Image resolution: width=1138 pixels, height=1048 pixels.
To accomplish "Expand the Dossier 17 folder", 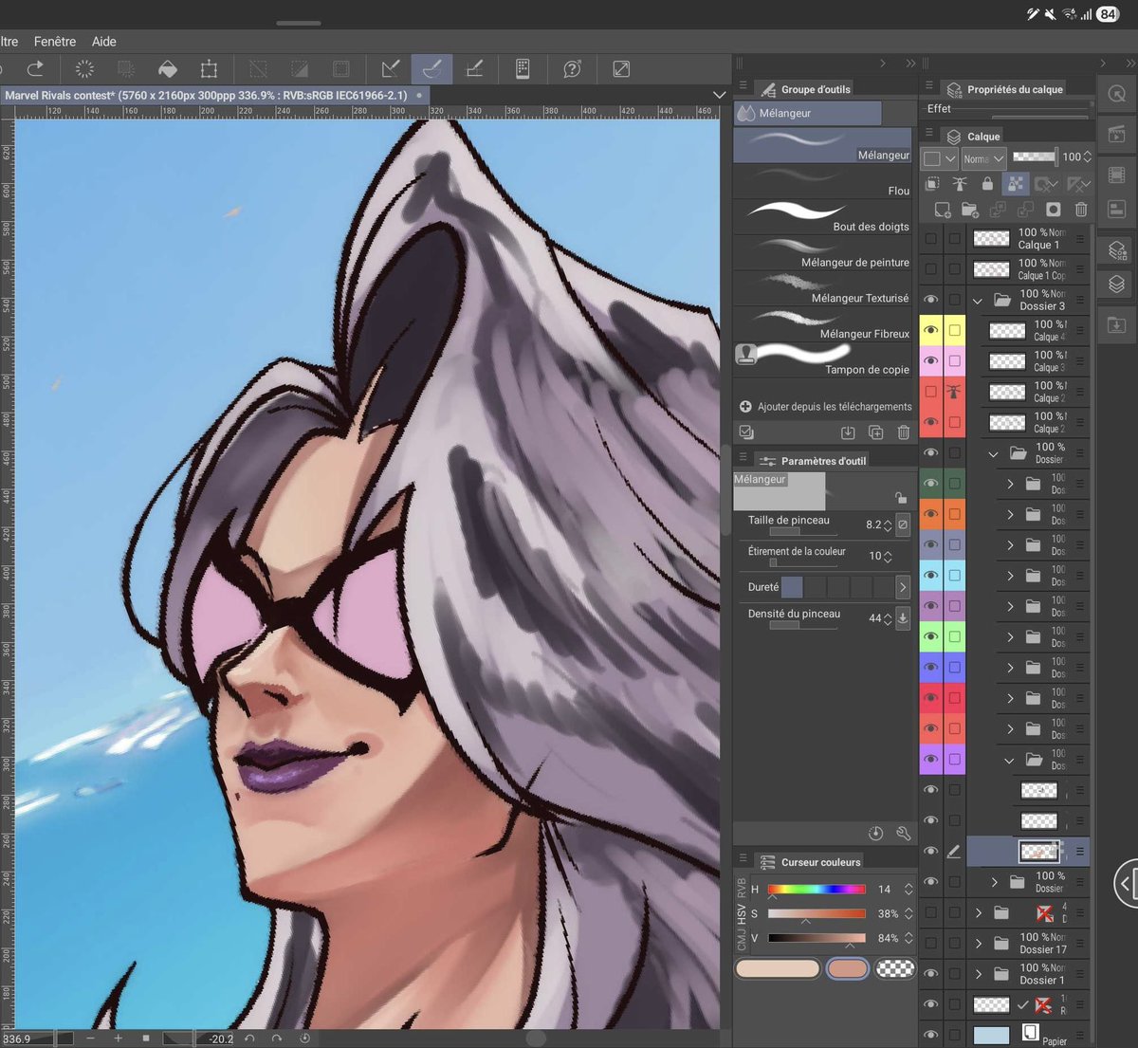I will click(x=978, y=943).
